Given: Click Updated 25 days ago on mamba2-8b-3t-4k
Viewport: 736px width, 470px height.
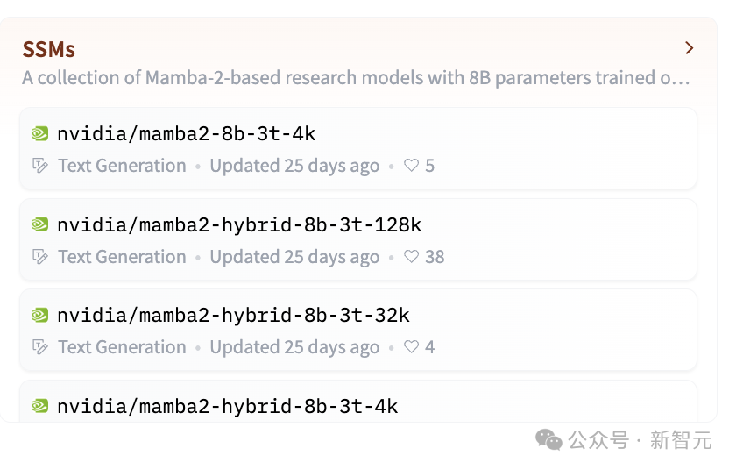Looking at the screenshot, I should [294, 166].
